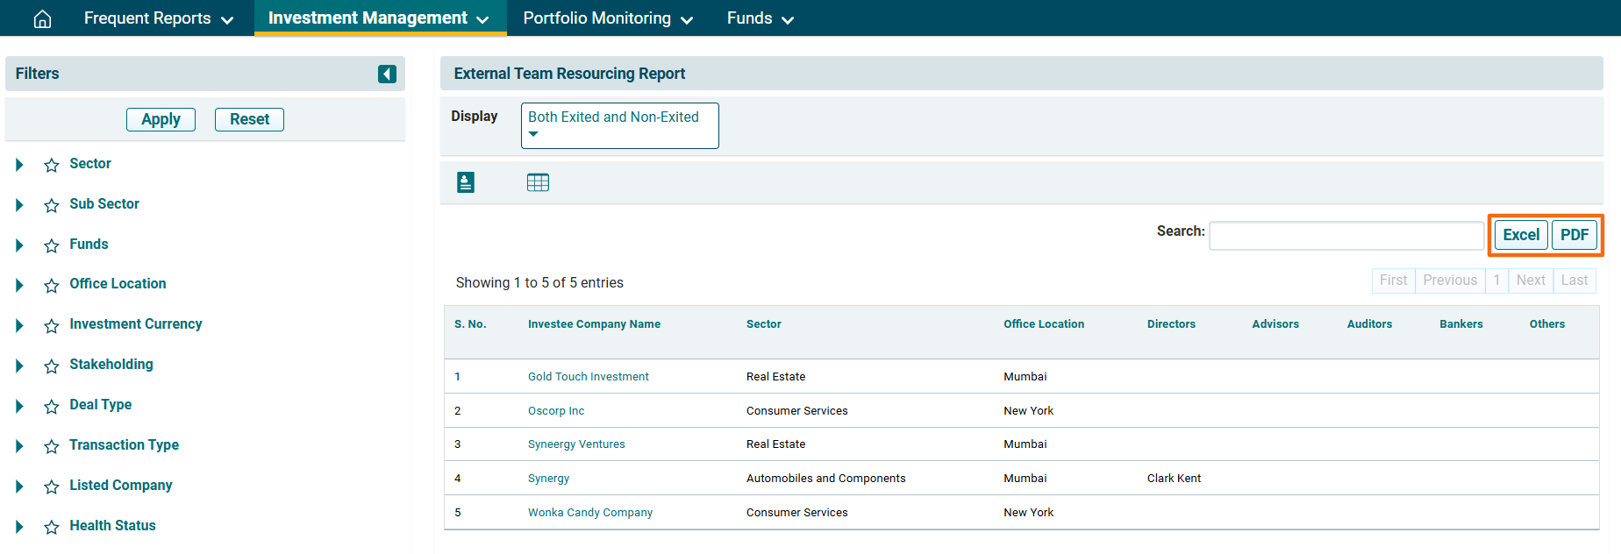This screenshot has height=554, width=1621.
Task: Open the Wonka Candy Company link
Action: [589, 513]
